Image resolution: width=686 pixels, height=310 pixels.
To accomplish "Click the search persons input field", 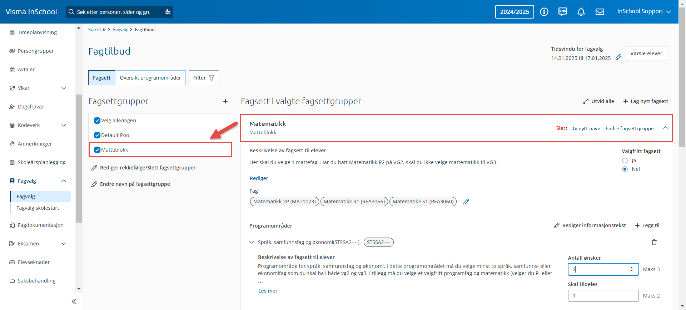I will coord(114,12).
